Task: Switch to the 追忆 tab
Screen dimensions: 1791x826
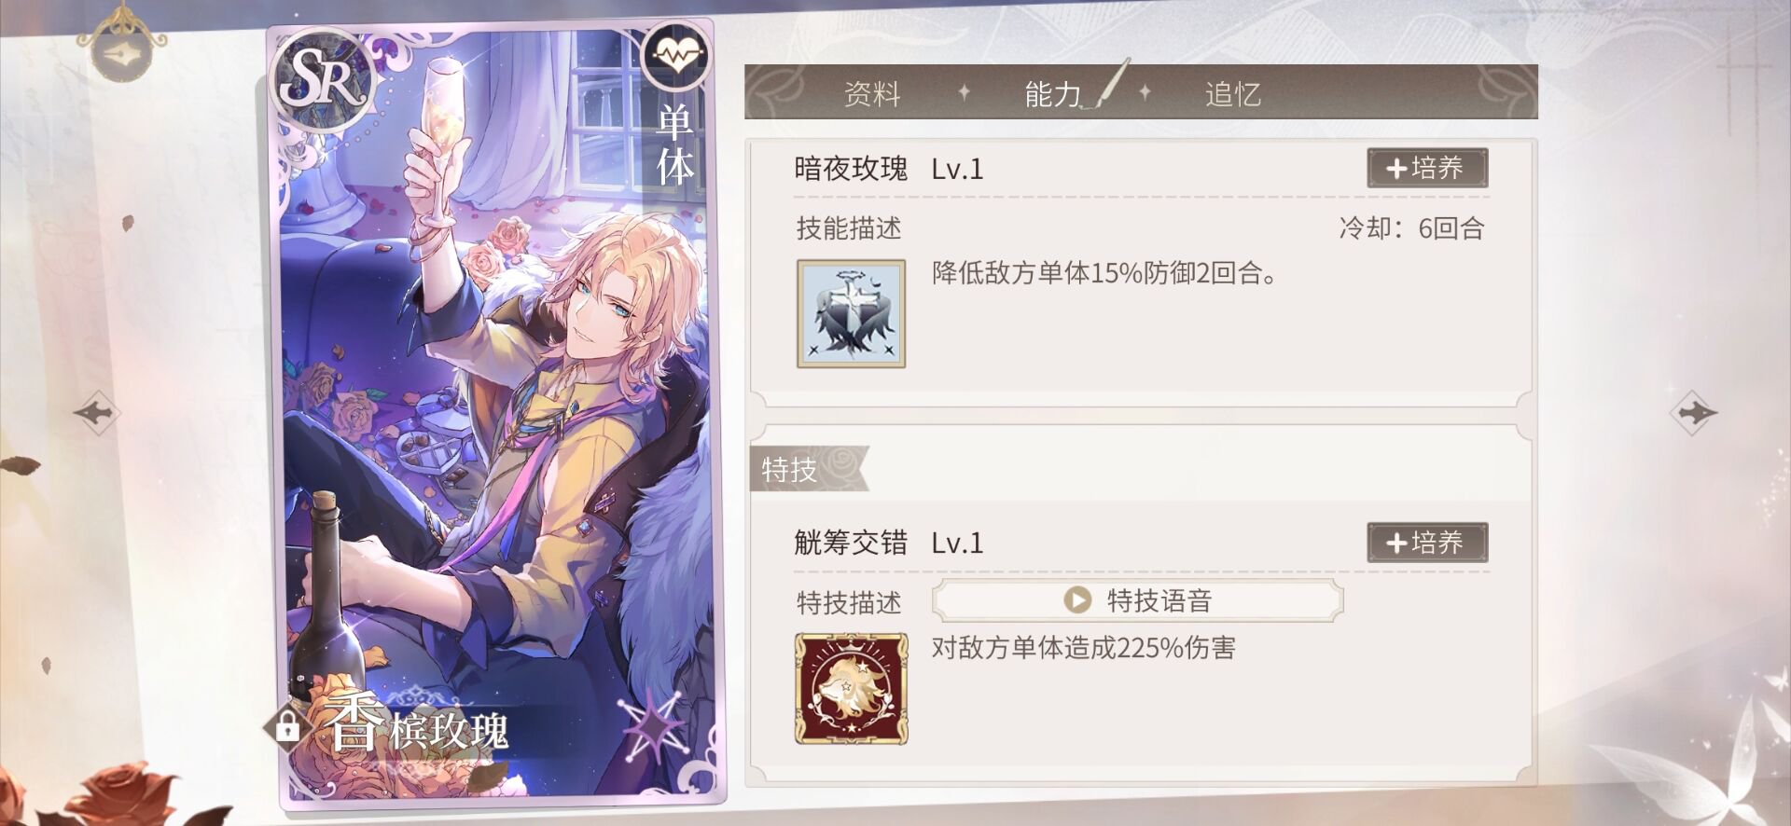Action: point(1232,93)
